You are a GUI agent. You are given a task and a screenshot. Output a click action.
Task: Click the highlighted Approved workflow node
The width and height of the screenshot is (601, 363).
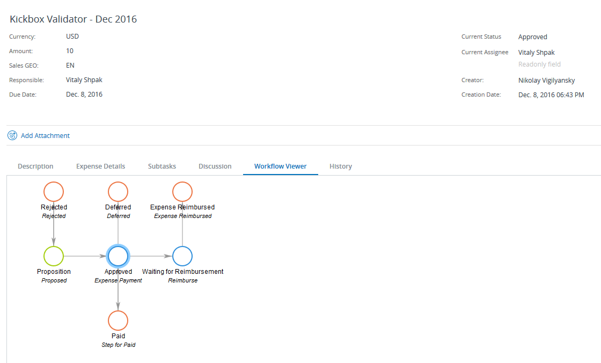point(118,256)
